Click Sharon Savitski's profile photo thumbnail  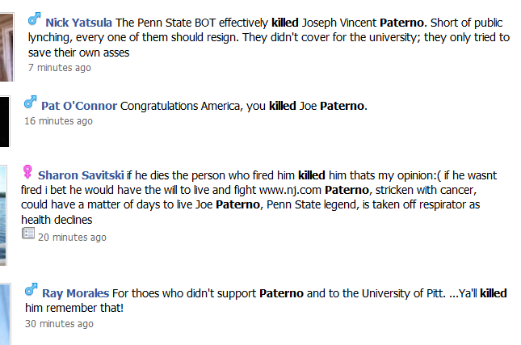tap(4, 202)
